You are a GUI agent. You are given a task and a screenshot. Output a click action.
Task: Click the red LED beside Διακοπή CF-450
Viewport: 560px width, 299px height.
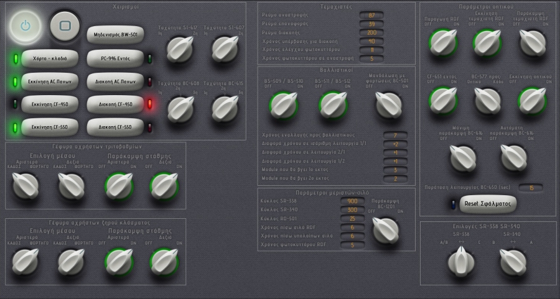(x=149, y=104)
